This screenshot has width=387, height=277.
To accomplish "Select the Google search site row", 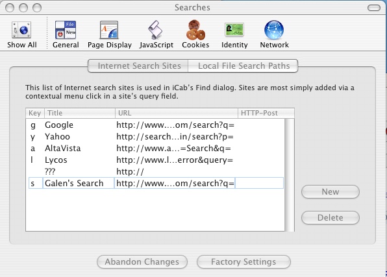I will (x=155, y=125).
